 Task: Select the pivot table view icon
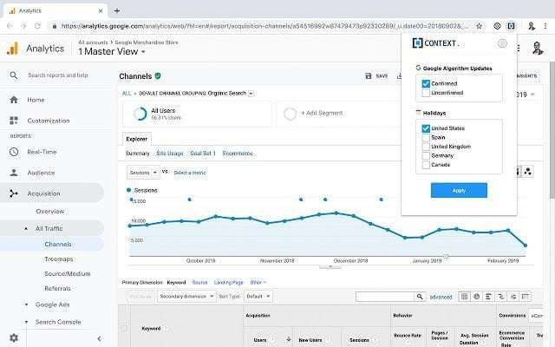point(526,297)
